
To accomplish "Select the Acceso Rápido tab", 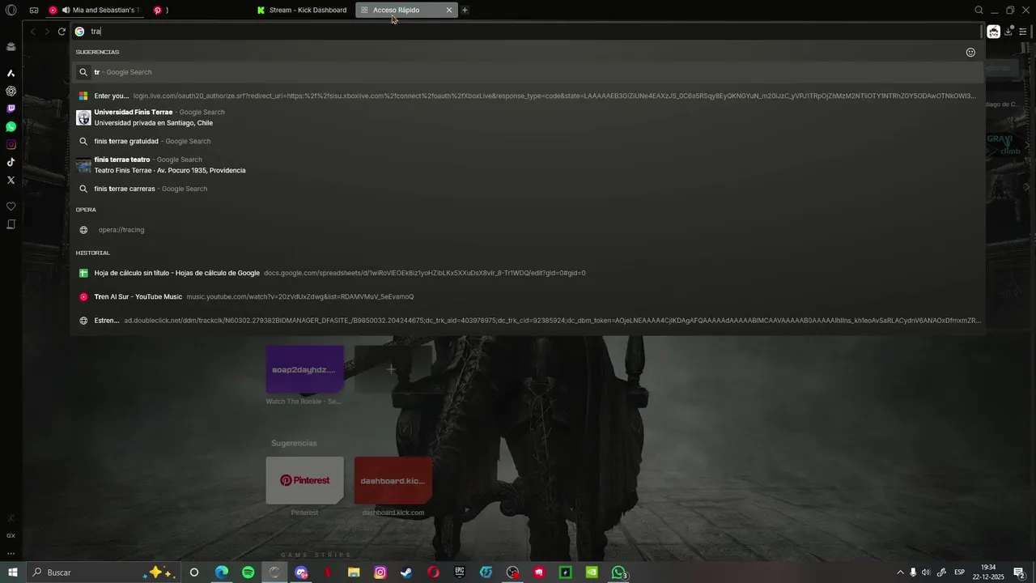I will (397, 11).
